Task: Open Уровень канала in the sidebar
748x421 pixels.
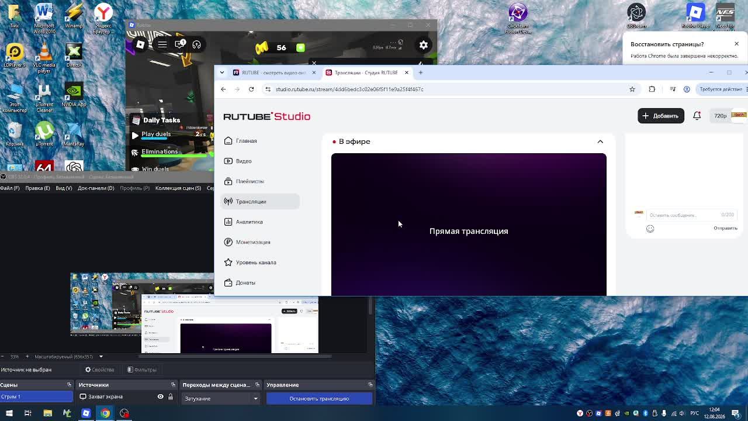Action: point(260,263)
